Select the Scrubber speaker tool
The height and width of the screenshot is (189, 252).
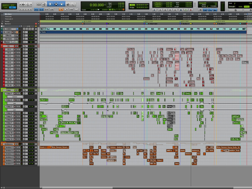click(x=68, y=4)
